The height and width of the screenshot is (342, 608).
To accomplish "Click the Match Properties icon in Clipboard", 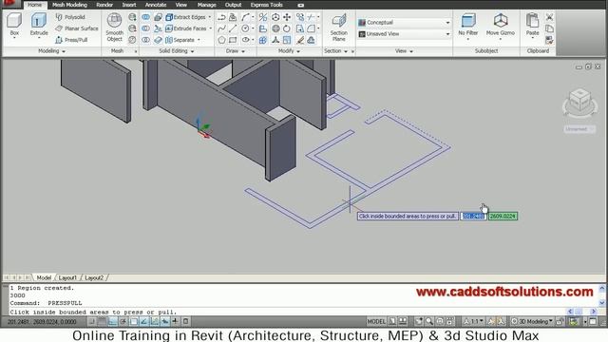I will point(549,40).
